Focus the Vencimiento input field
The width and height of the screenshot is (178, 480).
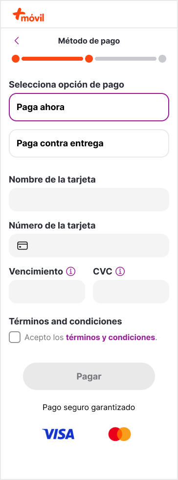click(47, 292)
